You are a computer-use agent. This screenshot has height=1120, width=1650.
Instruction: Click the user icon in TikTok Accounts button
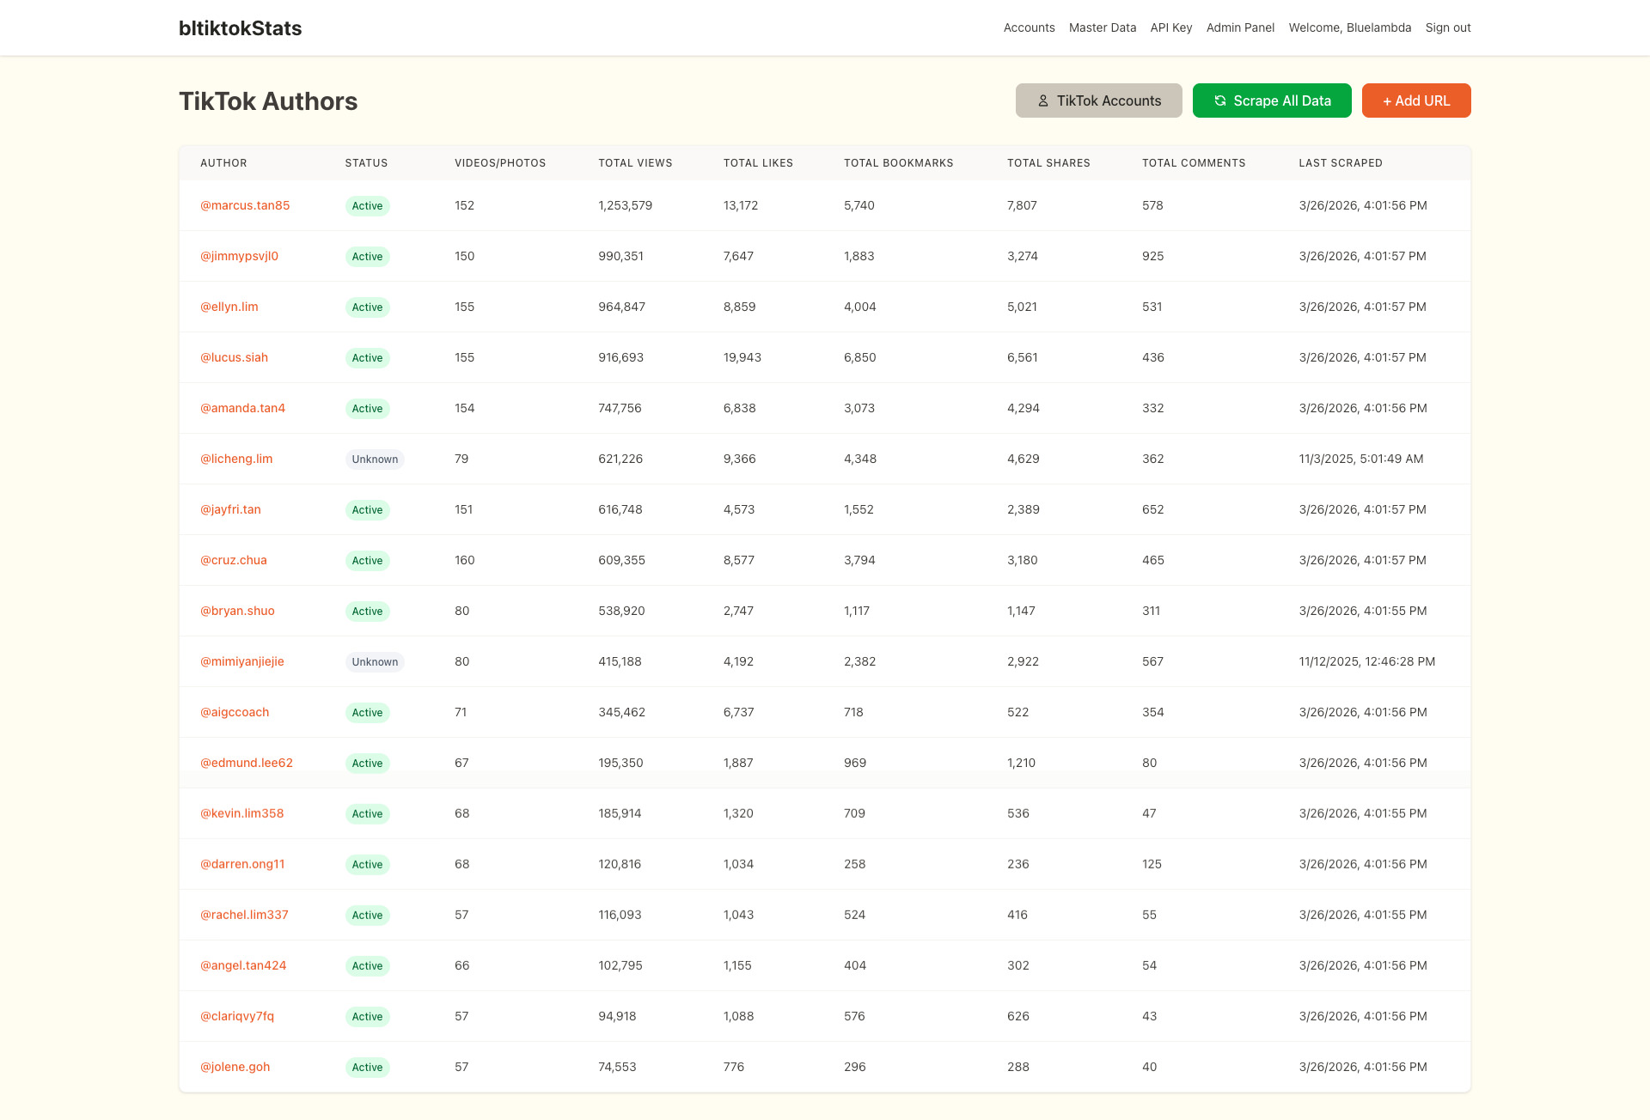tap(1042, 100)
